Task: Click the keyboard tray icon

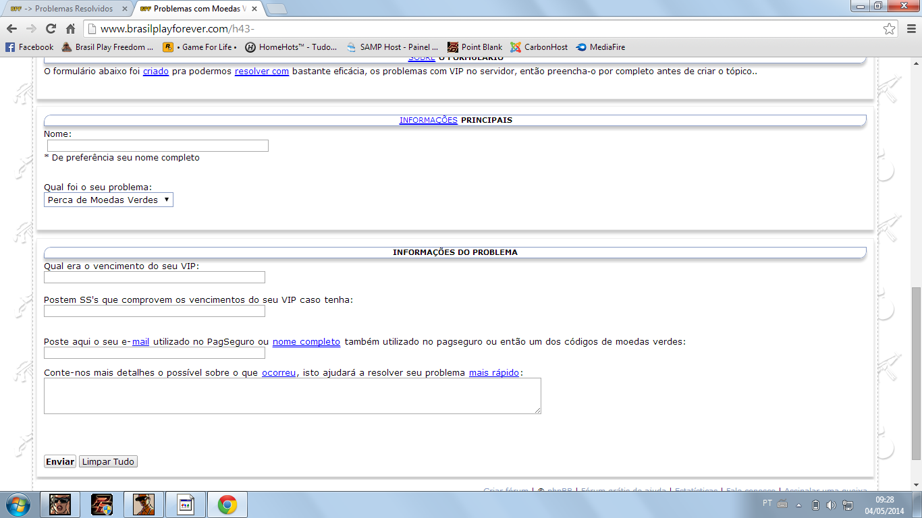Action: [782, 504]
